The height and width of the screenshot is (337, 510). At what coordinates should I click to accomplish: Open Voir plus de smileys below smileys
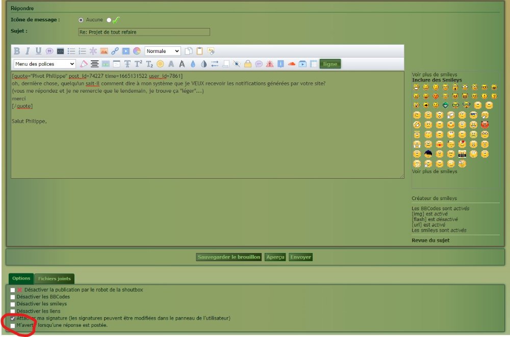434,172
